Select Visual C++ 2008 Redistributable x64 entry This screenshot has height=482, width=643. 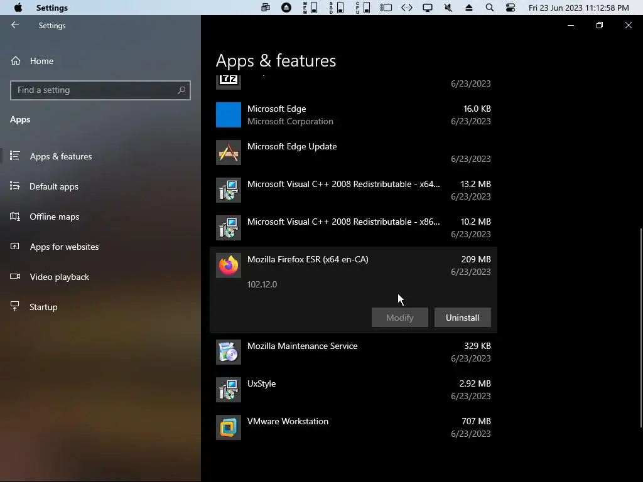pos(353,190)
